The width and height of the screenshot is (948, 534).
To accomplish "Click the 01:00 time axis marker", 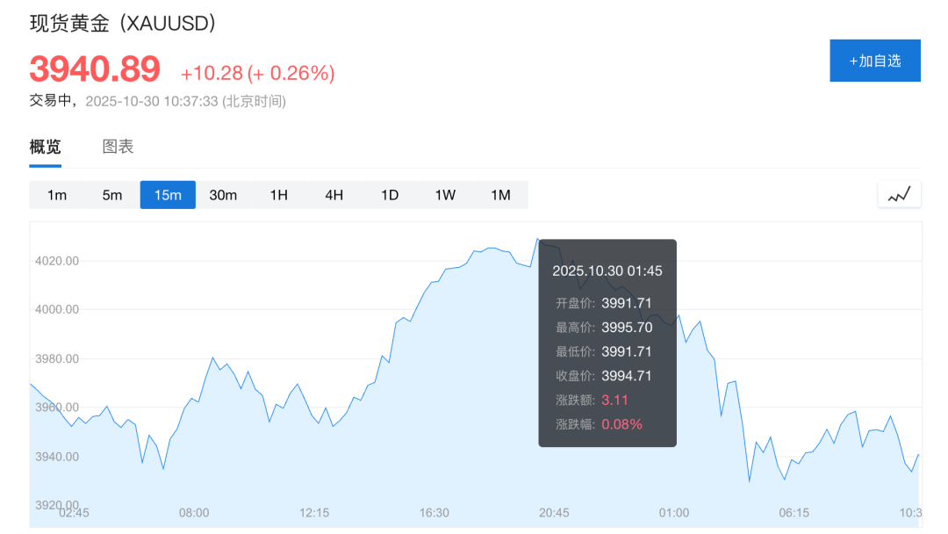I will [x=674, y=513].
